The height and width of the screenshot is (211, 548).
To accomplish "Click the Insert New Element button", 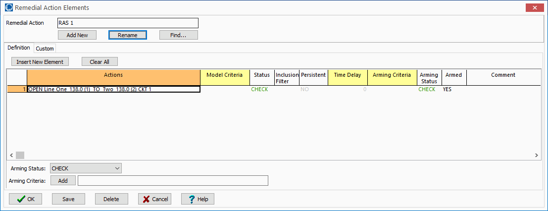I will 40,62.
